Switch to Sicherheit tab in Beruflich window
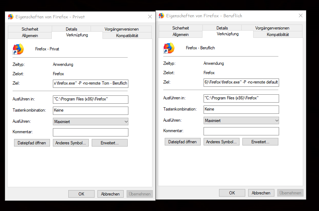319x211 pixels. click(x=181, y=28)
